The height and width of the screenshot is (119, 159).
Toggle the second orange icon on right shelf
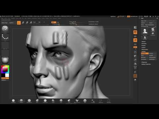tap(135, 40)
